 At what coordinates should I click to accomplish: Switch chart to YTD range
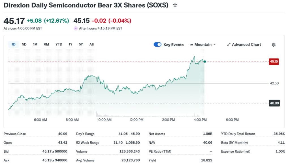[x=59, y=44]
